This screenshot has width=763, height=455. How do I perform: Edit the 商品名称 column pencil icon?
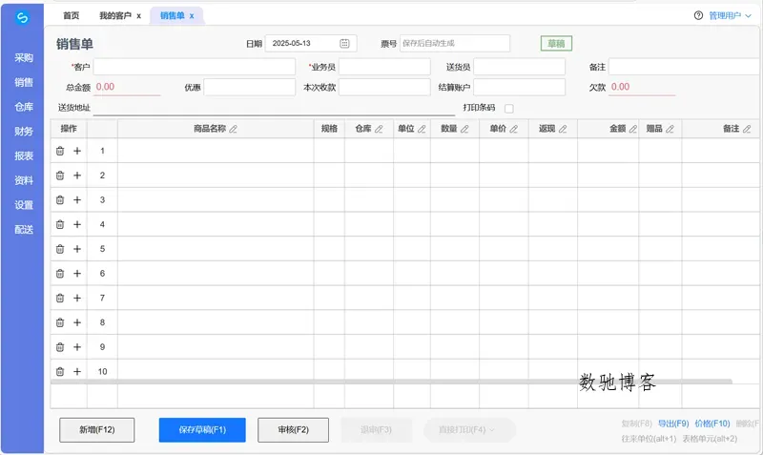click(x=233, y=129)
